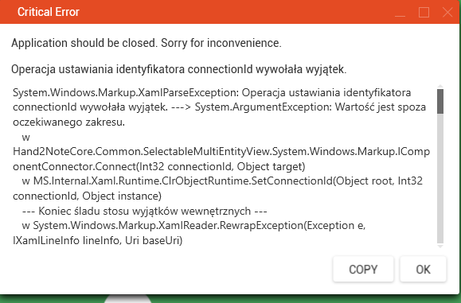
Task: Click the stack trace scrollbar thumb
Action: (x=440, y=101)
